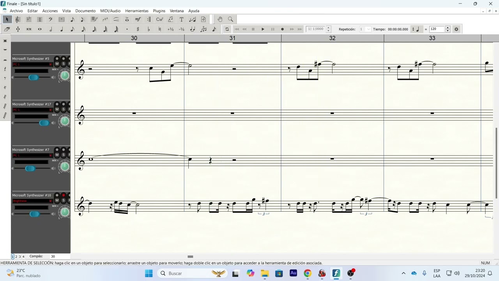Adjust measure counter stepper arrows
This screenshot has height=281, width=499.
click(328, 29)
